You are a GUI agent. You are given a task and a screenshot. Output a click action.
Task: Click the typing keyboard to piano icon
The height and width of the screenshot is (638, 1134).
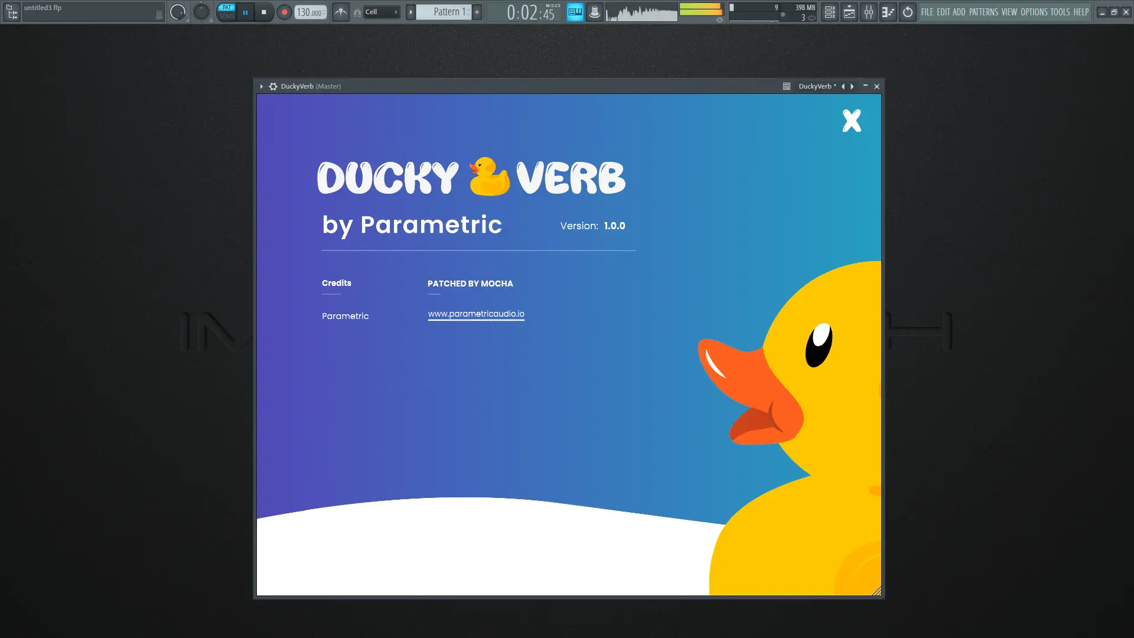(x=575, y=12)
